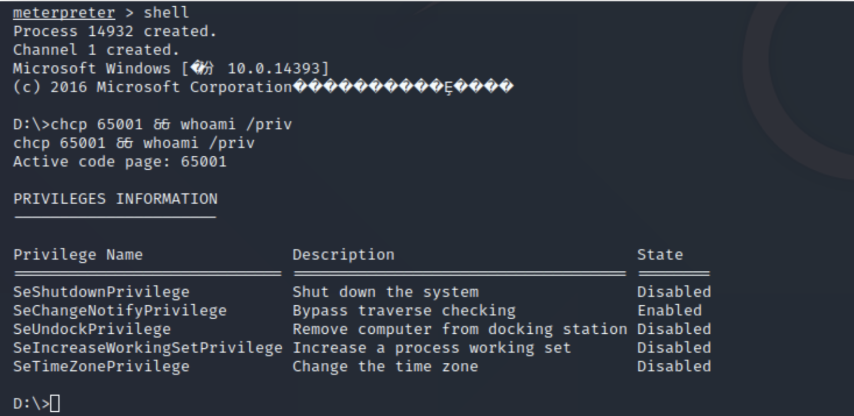The image size is (854, 416).
Task: Click the 'Active code page: 65001' line
Action: click(x=120, y=162)
